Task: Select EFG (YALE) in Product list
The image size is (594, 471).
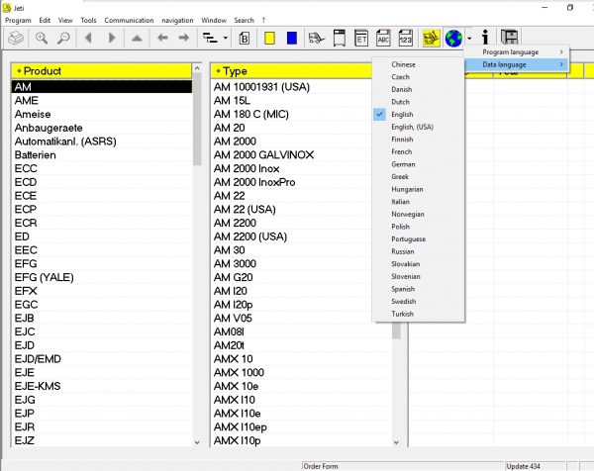Action: click(x=102, y=277)
